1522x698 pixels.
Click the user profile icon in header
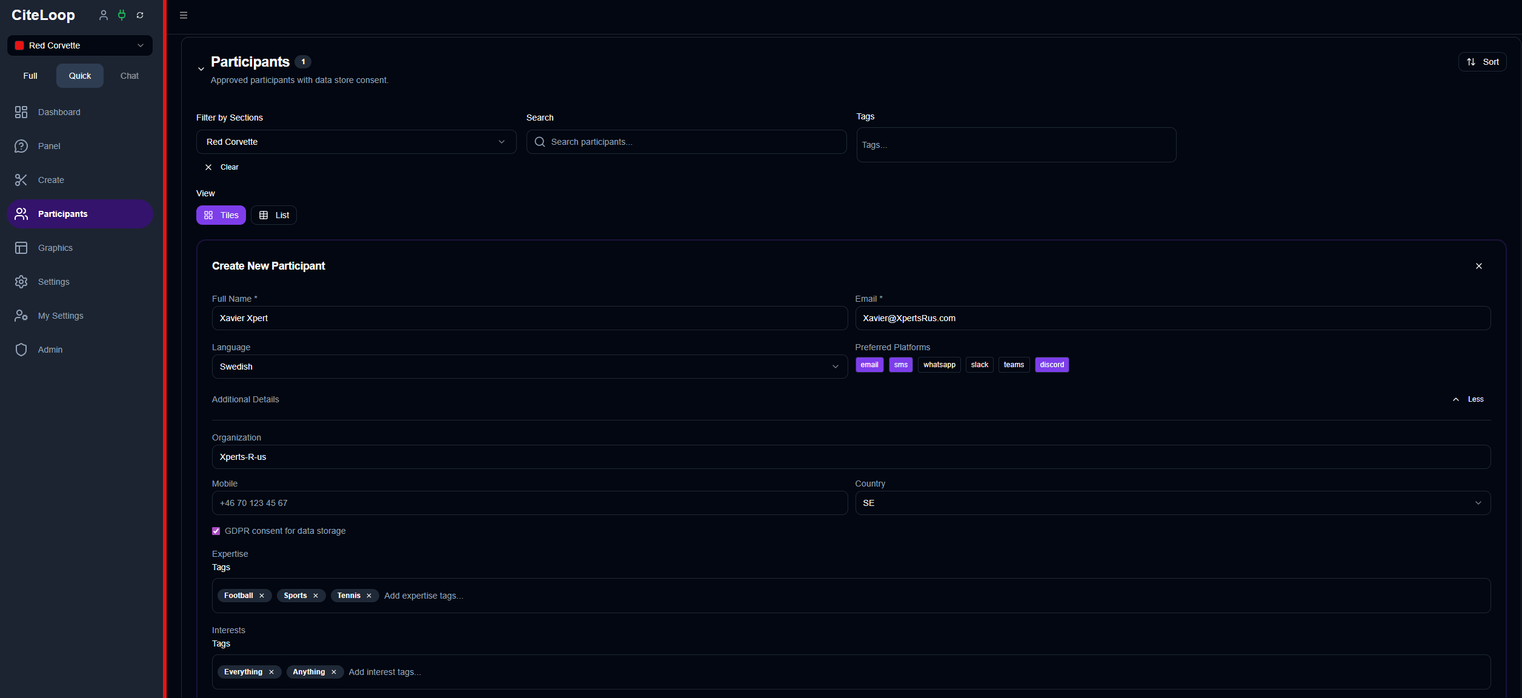(x=104, y=15)
